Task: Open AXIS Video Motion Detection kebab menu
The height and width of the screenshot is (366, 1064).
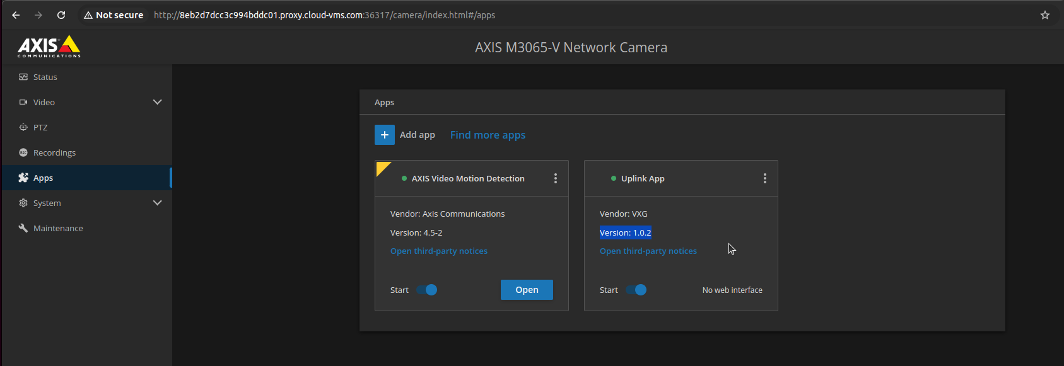Action: [555, 178]
